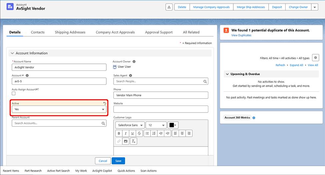Insert an image into Customer Logo
The height and width of the screenshot is (175, 325).
coord(126,141)
